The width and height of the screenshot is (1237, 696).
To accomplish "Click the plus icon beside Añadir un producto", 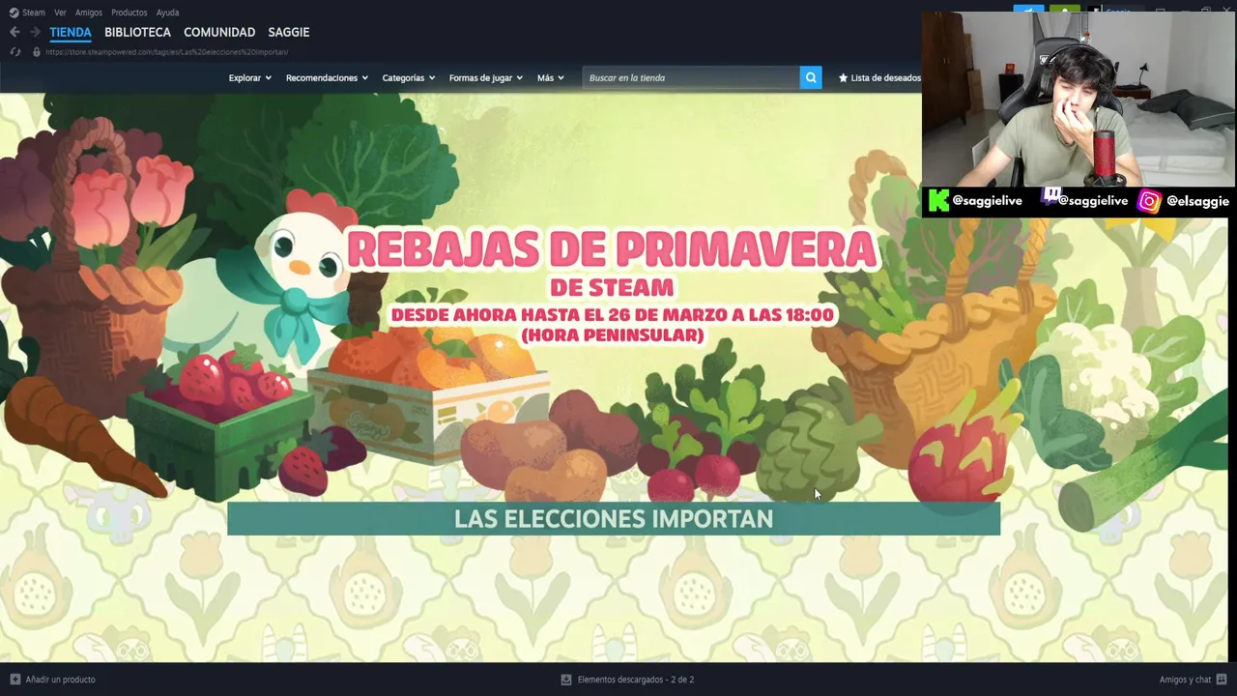I will (14, 680).
